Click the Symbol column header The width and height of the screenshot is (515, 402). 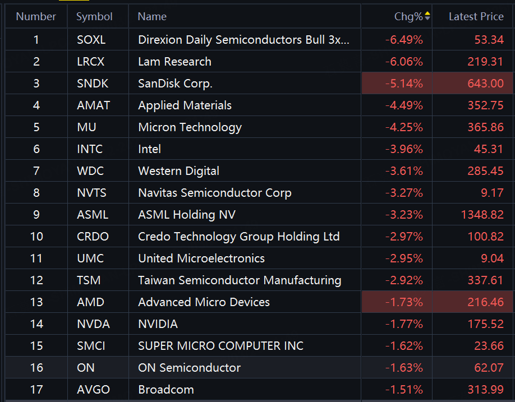pos(94,17)
